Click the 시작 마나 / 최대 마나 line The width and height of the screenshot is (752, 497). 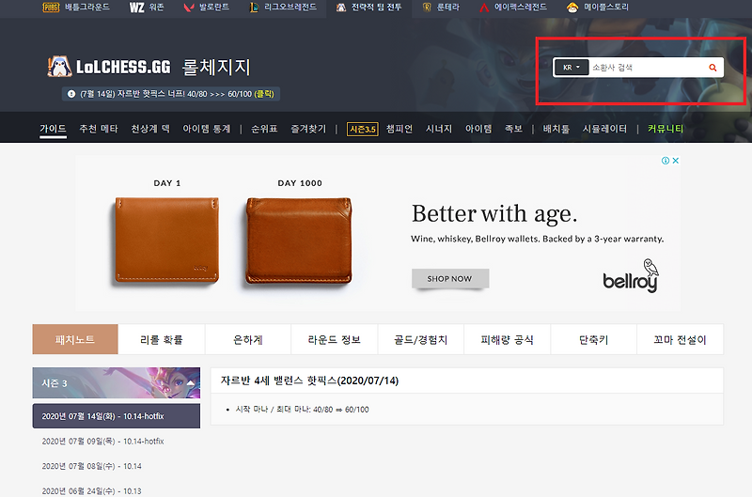[302, 410]
